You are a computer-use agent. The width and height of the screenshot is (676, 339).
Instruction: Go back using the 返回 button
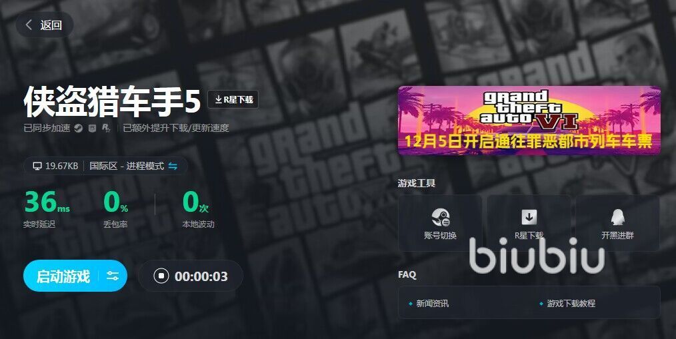[45, 25]
